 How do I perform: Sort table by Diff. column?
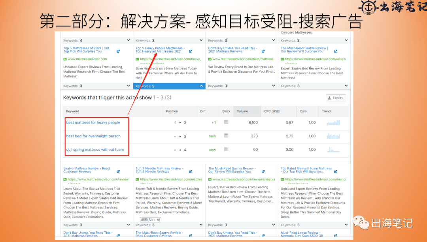tap(203, 111)
